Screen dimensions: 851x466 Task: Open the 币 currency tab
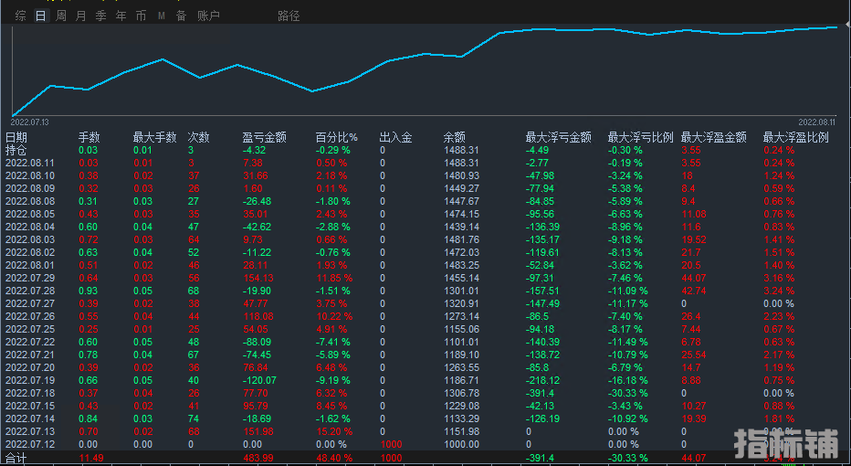[x=142, y=16]
